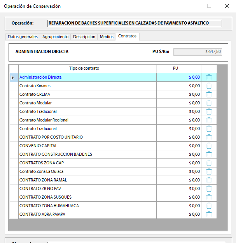236x243 pixels.
Task: Delete the Administración Directa row via trash icon
Action: [x=209, y=77]
